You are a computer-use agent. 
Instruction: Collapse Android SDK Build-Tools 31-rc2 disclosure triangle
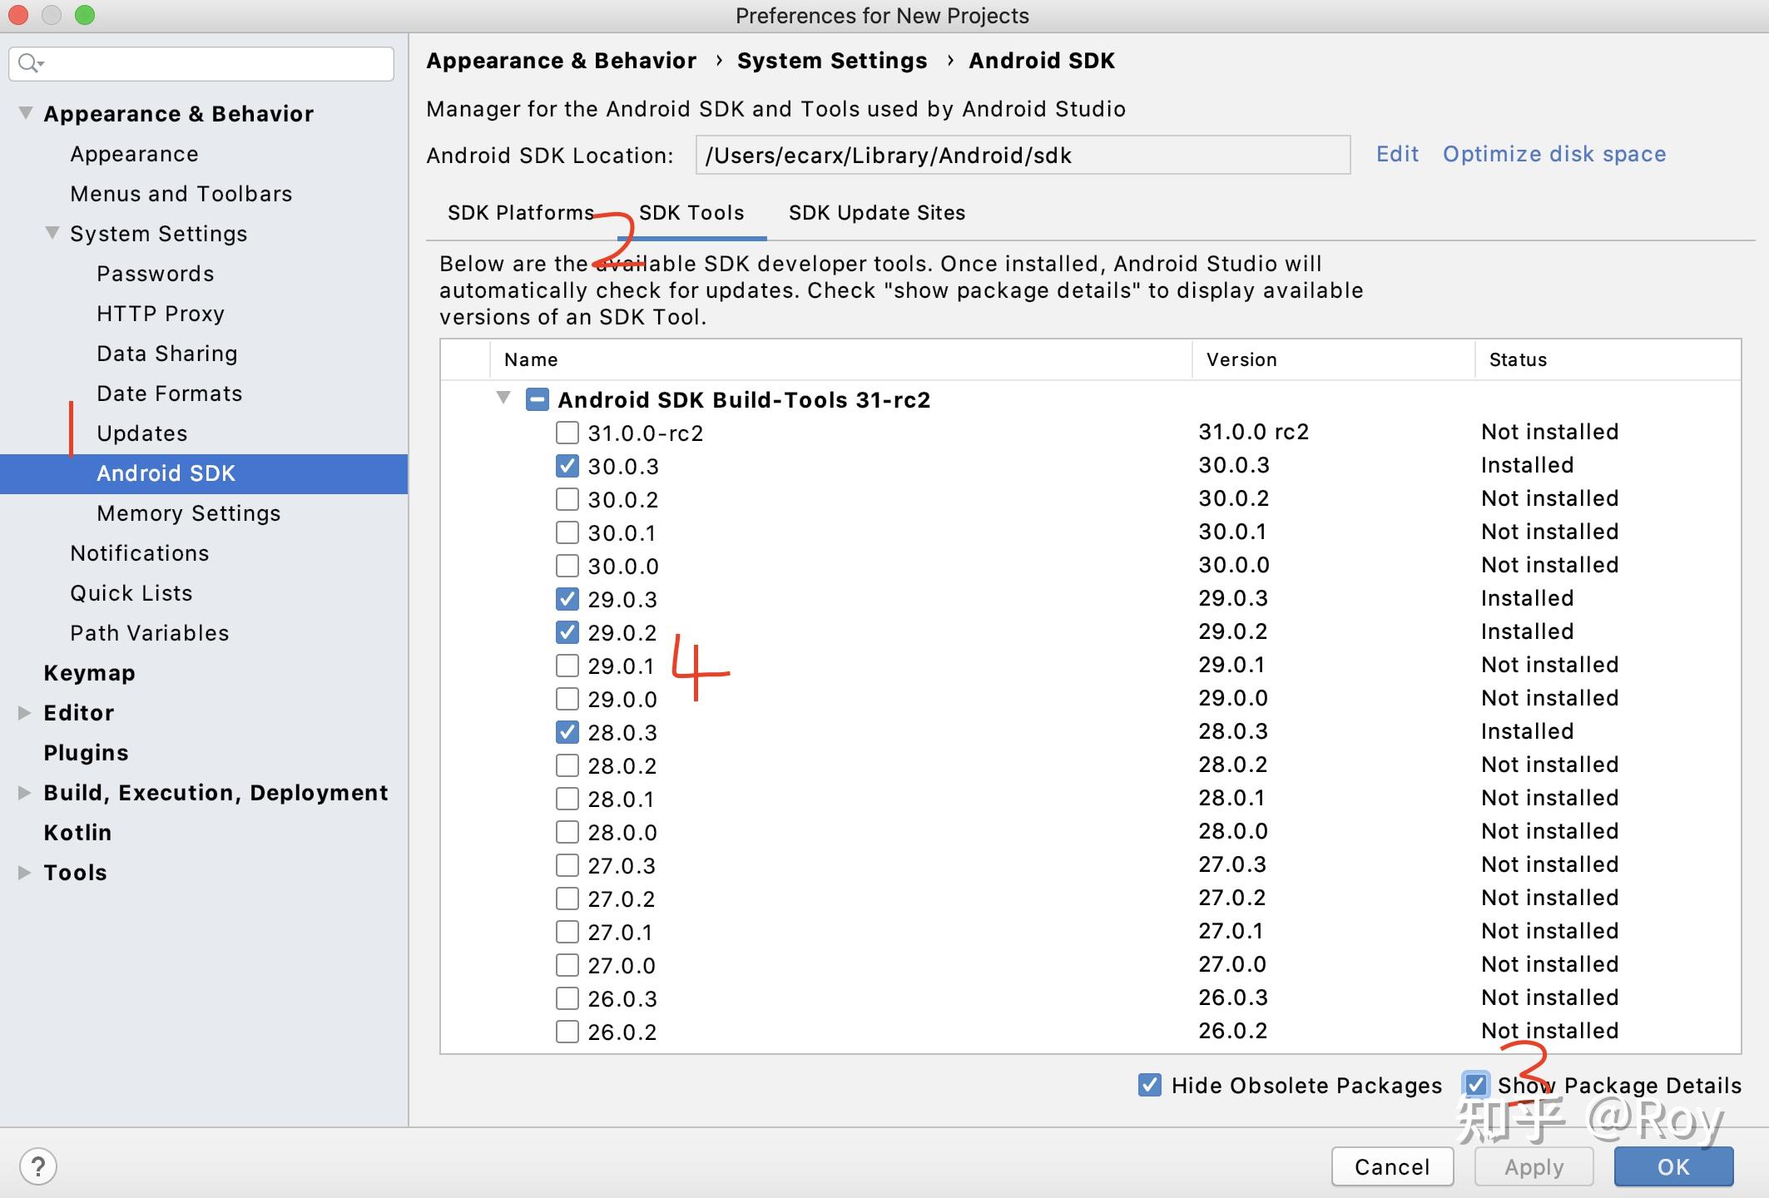click(x=503, y=399)
